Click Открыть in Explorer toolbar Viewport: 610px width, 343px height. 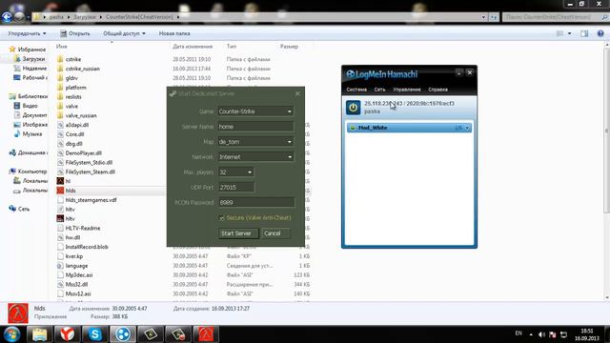tap(75, 34)
